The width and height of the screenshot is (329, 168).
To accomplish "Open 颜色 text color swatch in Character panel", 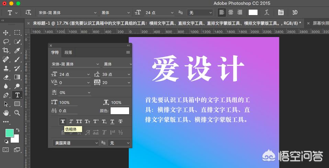I will pos(120,111).
